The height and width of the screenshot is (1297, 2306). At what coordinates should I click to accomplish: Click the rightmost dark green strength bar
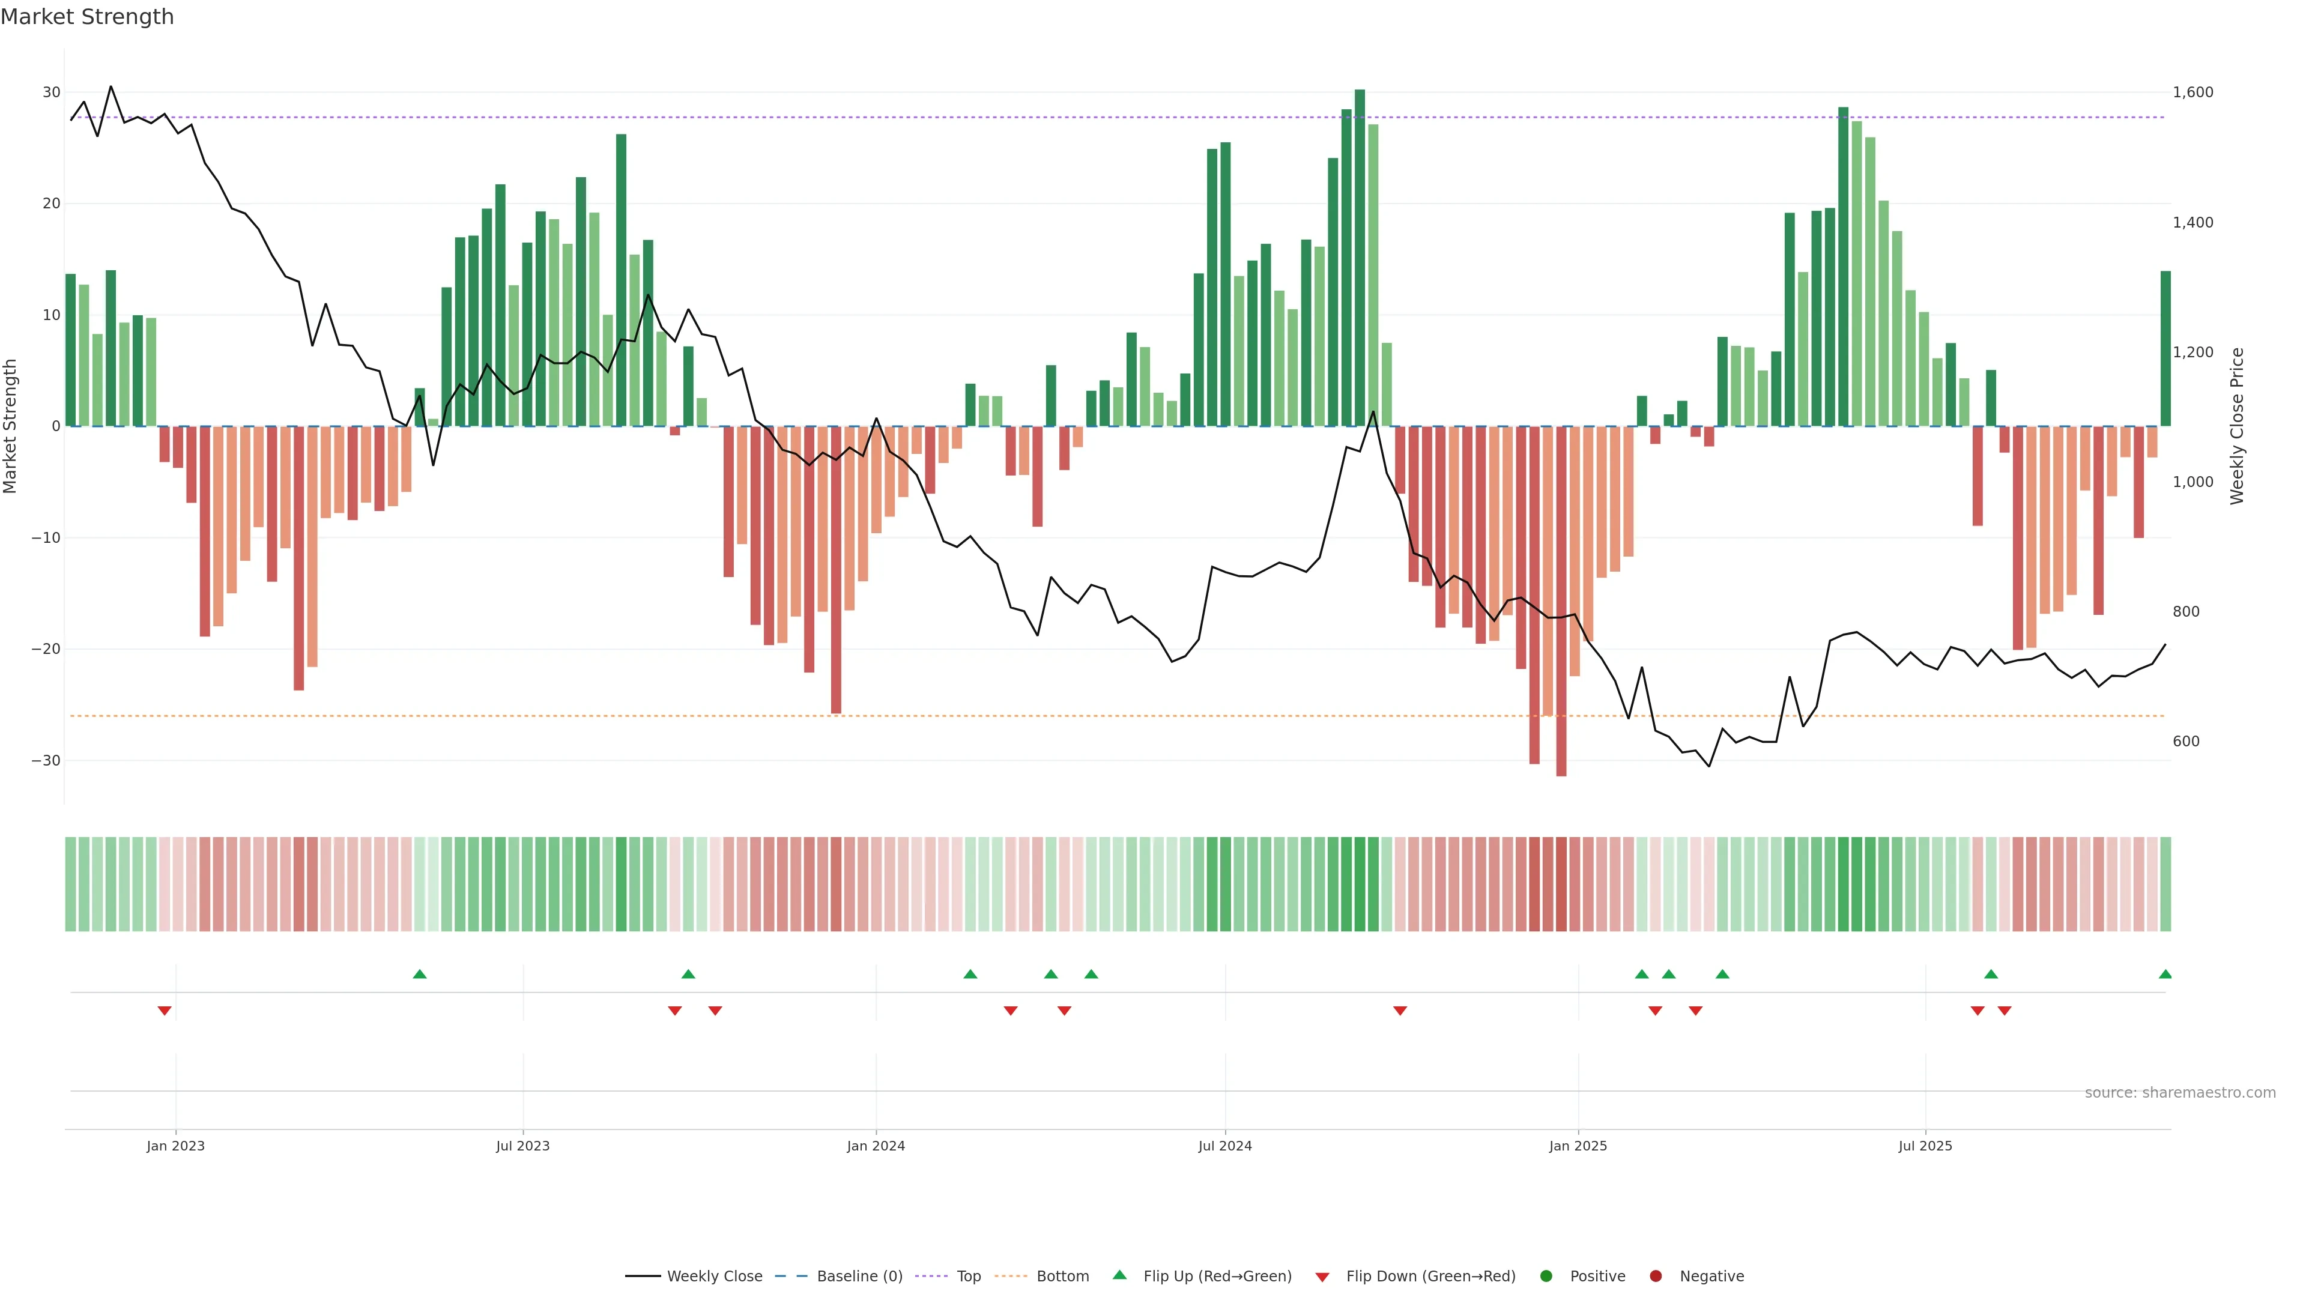point(2164,349)
